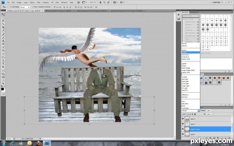Viewport: 234px width, 146px height.
Task: Enable Dual Brush checkbox
Action: point(184,30)
